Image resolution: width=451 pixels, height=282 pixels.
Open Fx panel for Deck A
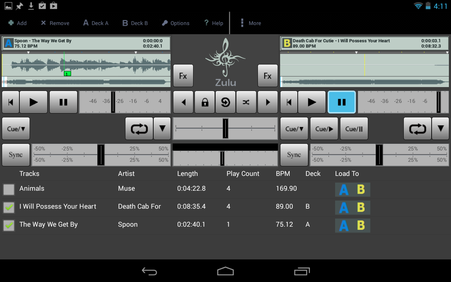[183, 76]
